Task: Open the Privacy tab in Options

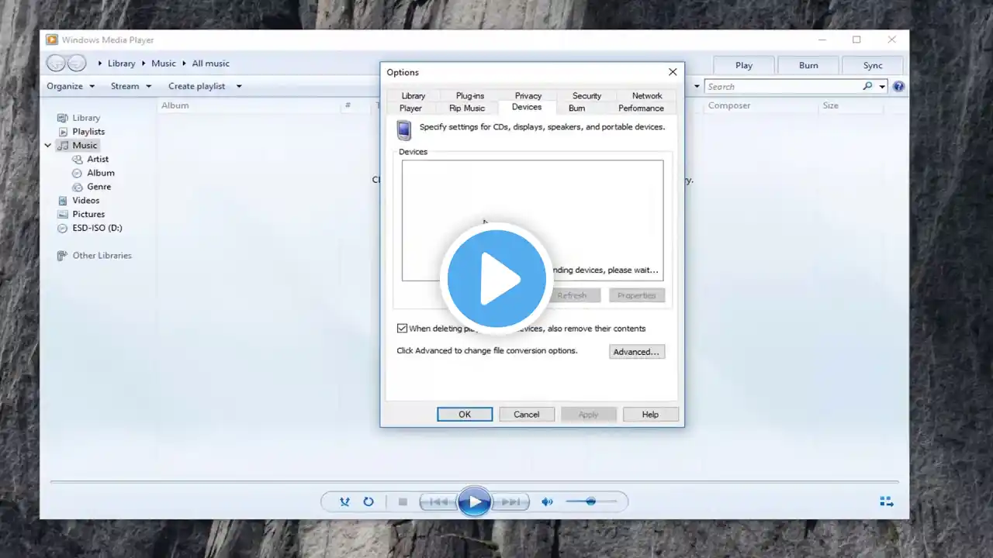Action: (x=528, y=96)
